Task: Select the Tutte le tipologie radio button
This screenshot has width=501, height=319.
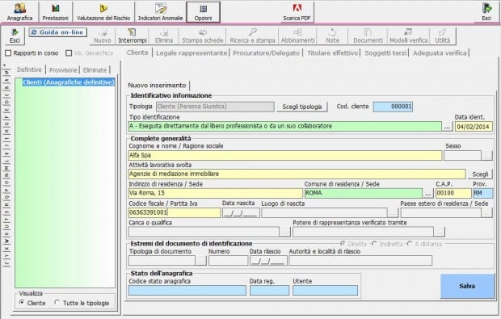Action: pyautogui.click(x=57, y=302)
